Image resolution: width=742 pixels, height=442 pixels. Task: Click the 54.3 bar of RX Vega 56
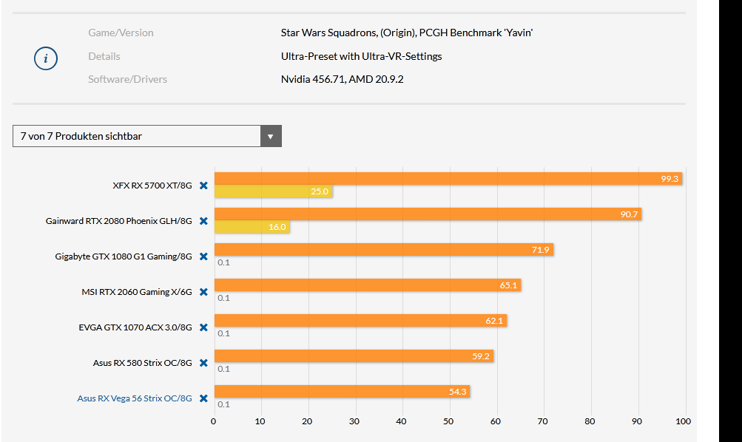(340, 391)
